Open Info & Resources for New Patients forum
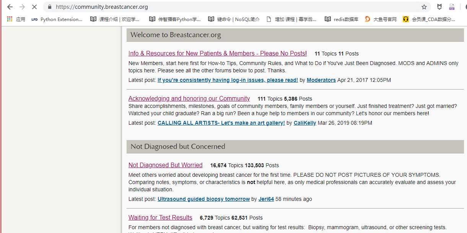Viewport: 467px width, 233px height. [x=218, y=54]
